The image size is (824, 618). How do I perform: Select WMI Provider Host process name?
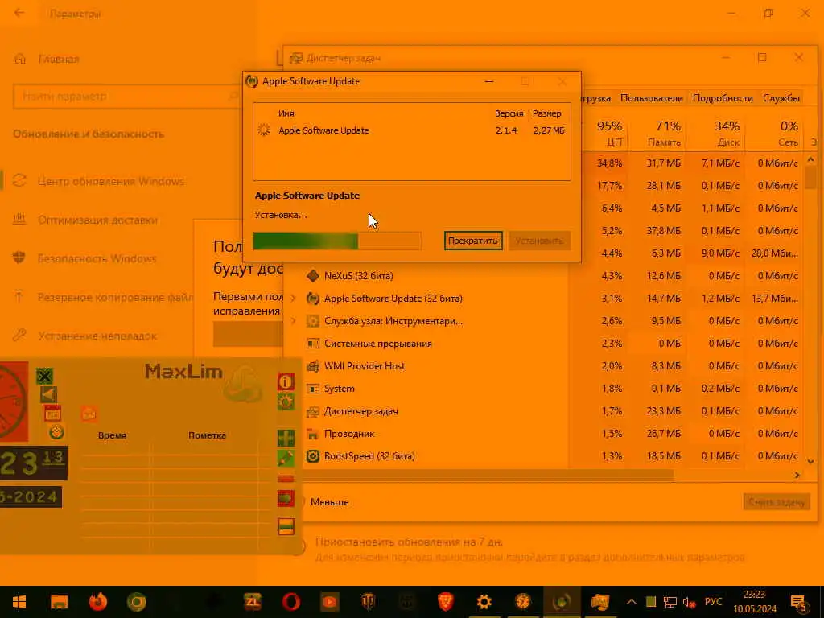[365, 366]
